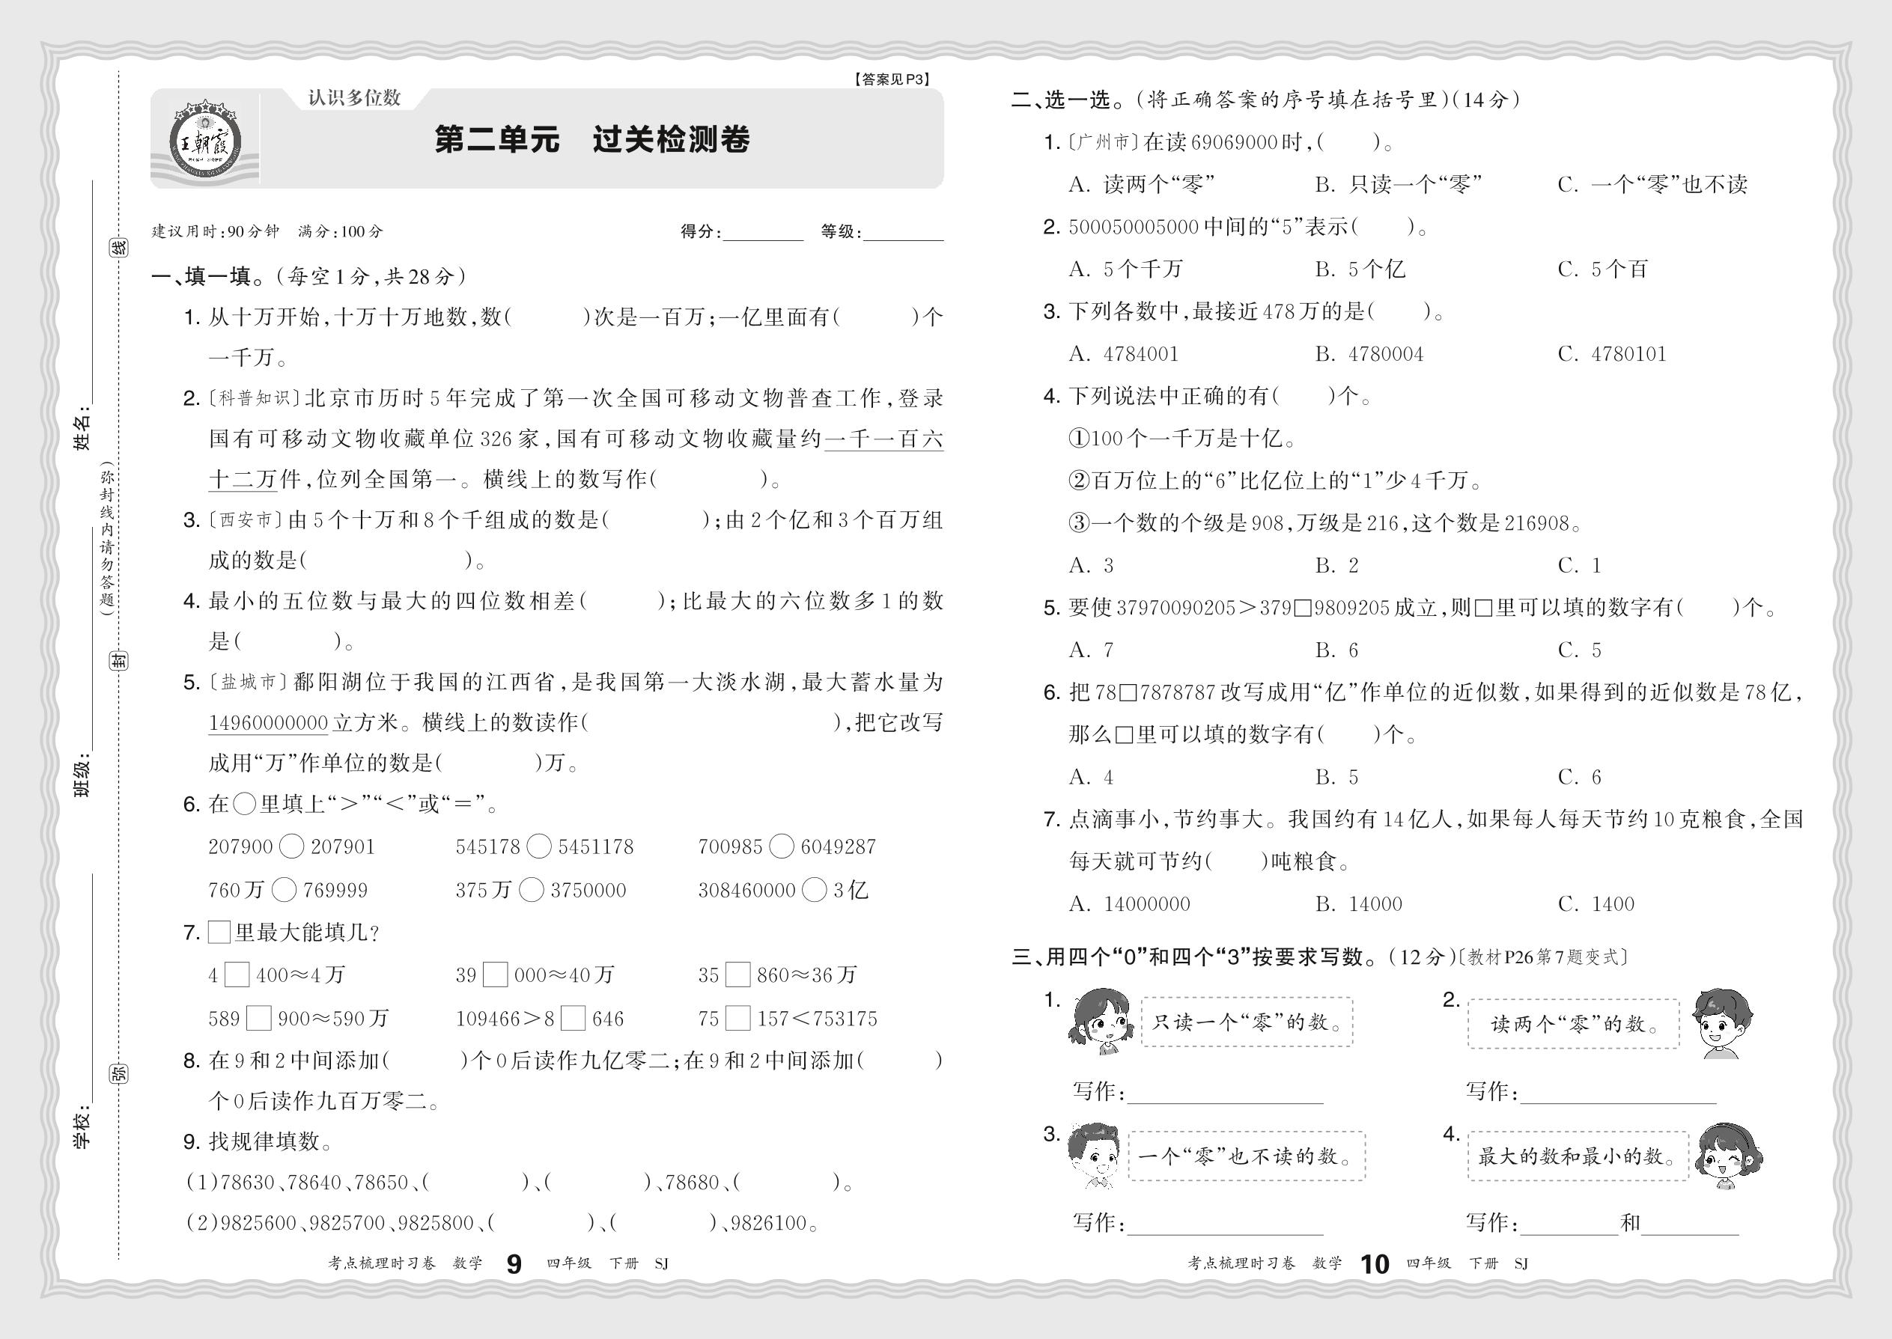Click page number 10 in footer
Image resolution: width=1892 pixels, height=1339 pixels.
coord(1374,1264)
